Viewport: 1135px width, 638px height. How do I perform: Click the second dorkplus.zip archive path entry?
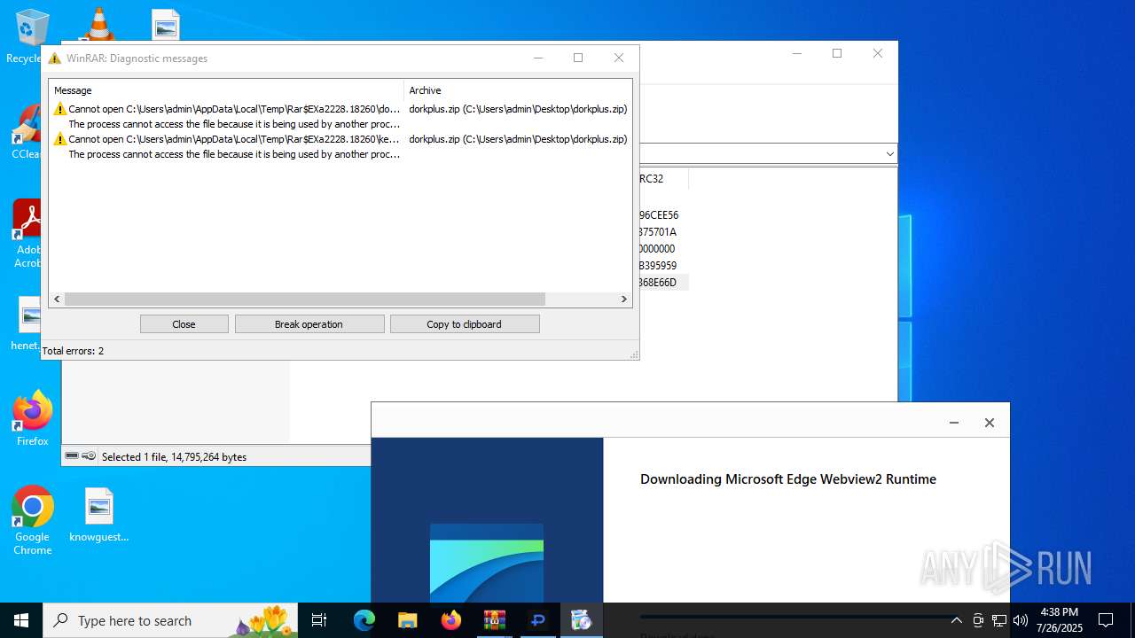click(x=518, y=139)
